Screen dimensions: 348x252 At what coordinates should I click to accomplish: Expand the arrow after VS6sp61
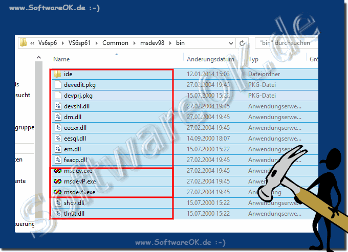point(97,43)
